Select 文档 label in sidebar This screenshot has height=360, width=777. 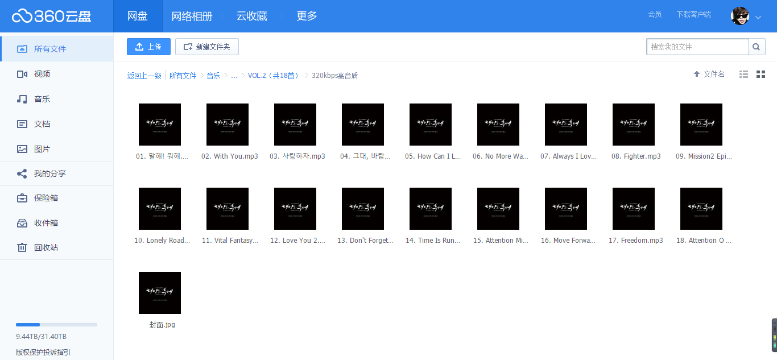coord(42,124)
